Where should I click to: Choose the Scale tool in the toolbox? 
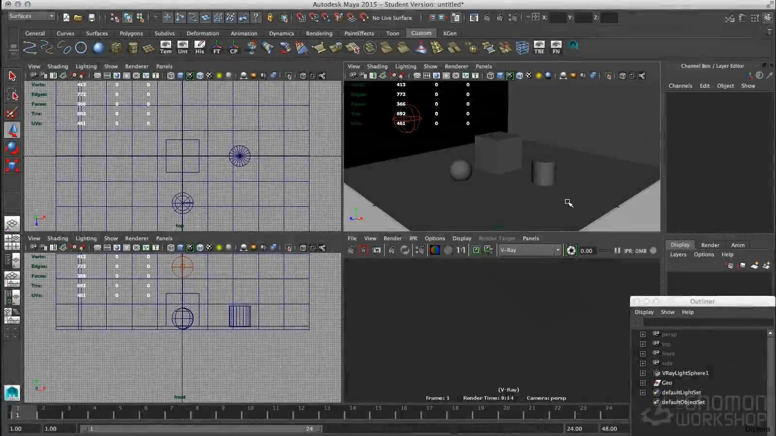[12, 166]
